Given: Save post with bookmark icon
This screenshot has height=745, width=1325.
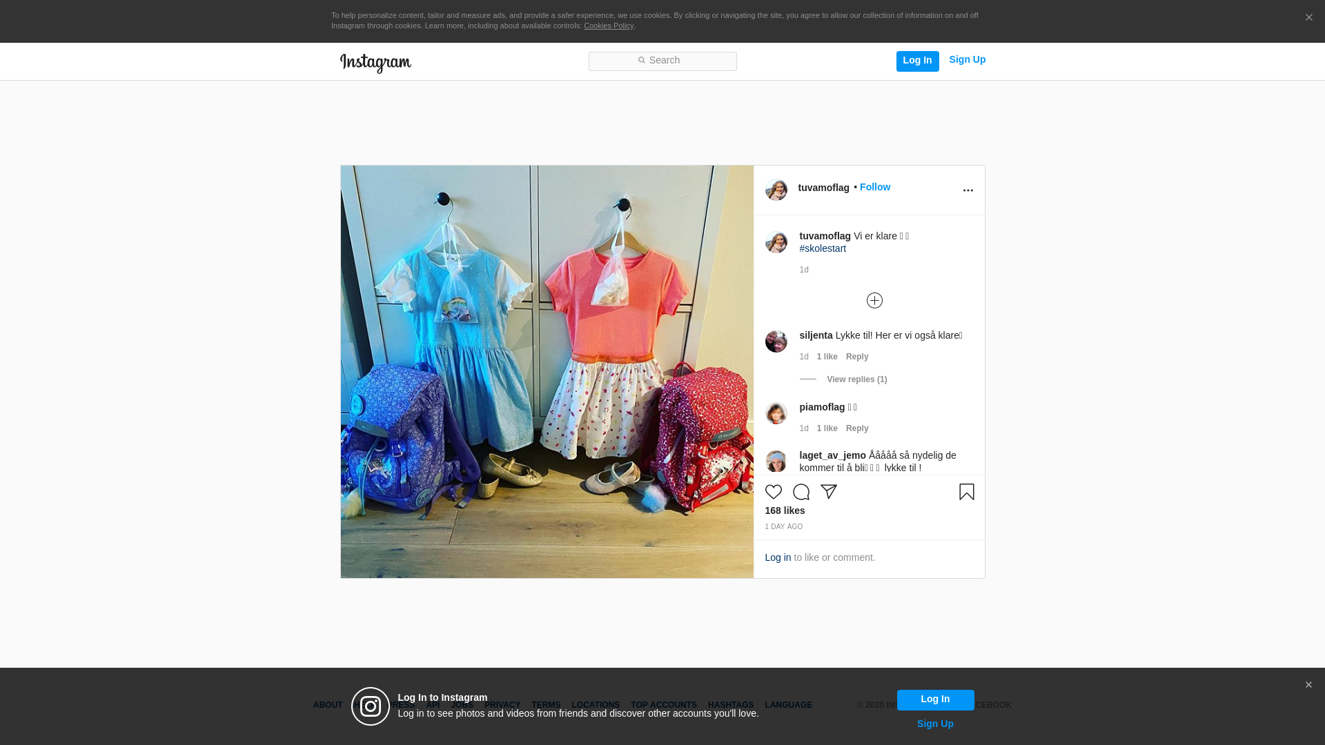Looking at the screenshot, I should [966, 492].
